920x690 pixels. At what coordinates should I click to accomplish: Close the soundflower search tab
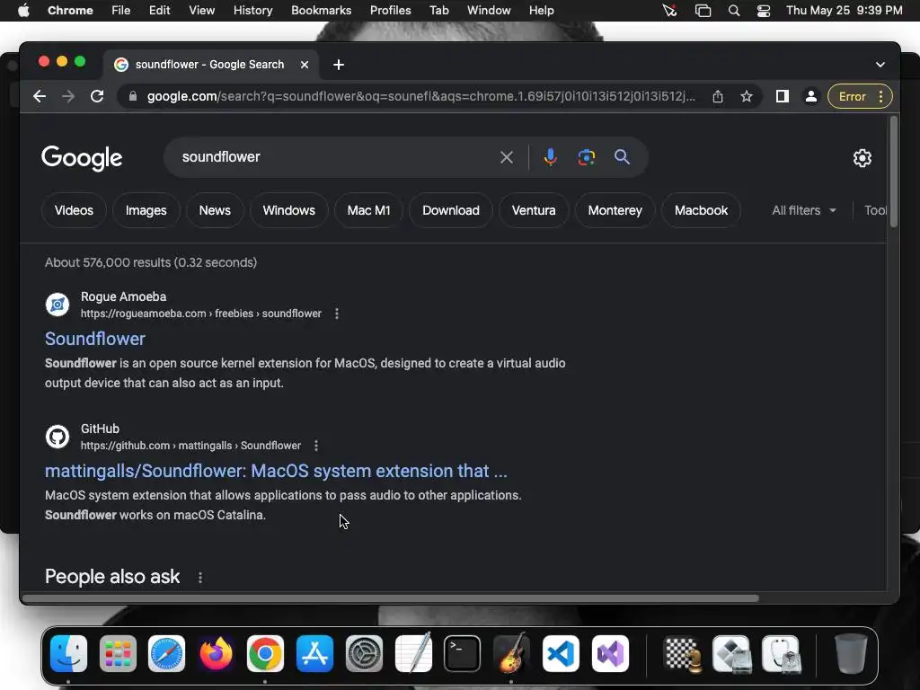pyautogui.click(x=305, y=65)
